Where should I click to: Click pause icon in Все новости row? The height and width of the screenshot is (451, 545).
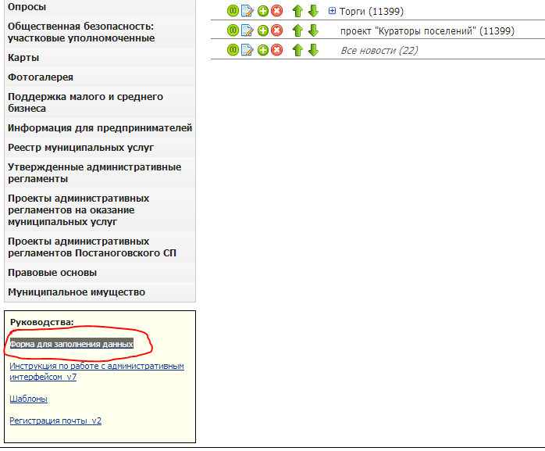233,50
